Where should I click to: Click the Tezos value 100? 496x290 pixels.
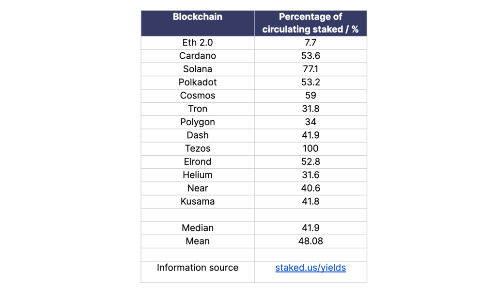point(310,148)
